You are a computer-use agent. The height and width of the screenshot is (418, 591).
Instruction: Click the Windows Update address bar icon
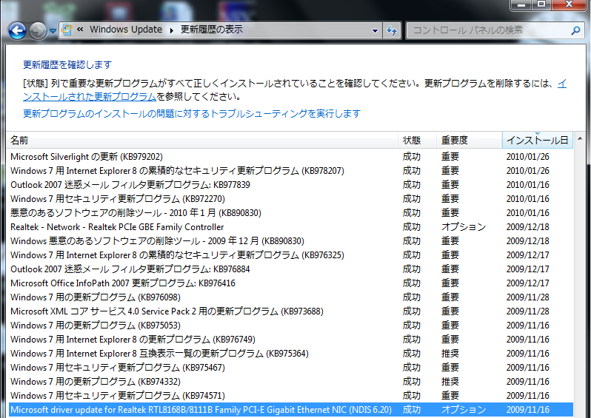click(67, 30)
